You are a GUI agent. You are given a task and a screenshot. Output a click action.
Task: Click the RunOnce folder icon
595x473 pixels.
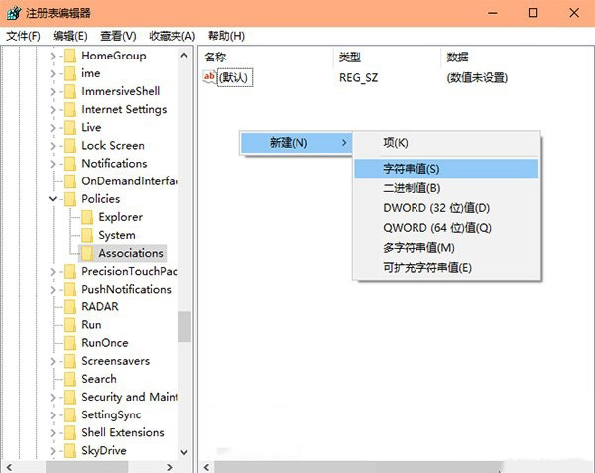point(70,343)
